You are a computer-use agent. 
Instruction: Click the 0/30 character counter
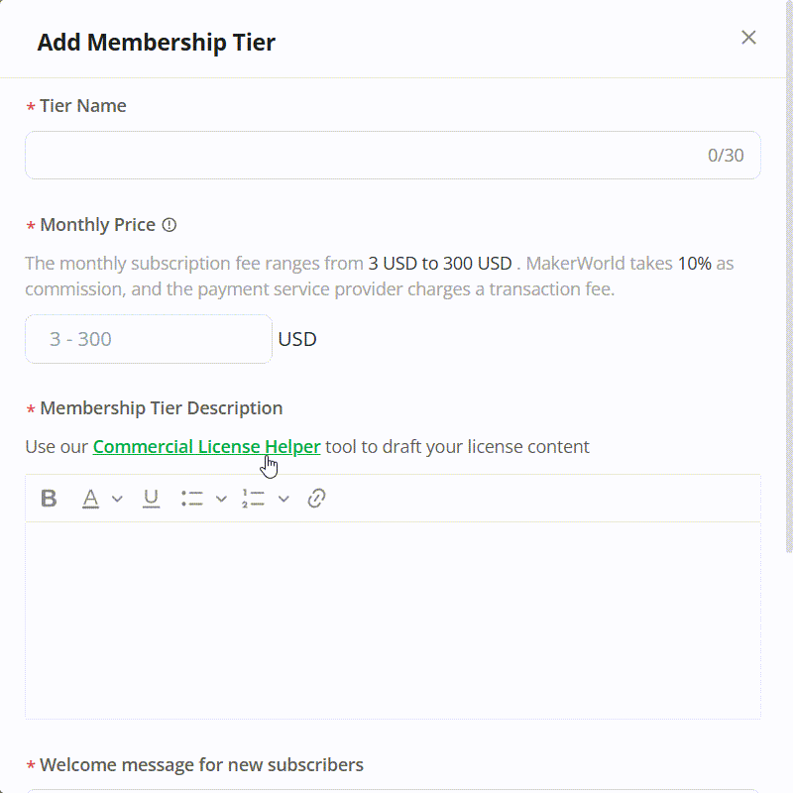pyautogui.click(x=726, y=156)
